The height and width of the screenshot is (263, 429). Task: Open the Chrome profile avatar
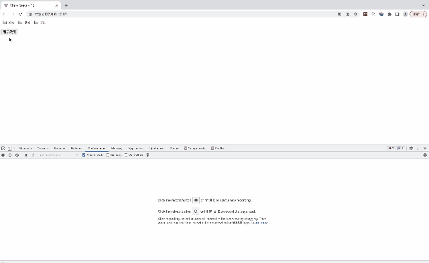pyautogui.click(x=405, y=14)
